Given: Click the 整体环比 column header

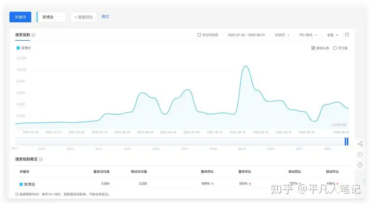Looking at the screenshot, I should click(x=245, y=172).
